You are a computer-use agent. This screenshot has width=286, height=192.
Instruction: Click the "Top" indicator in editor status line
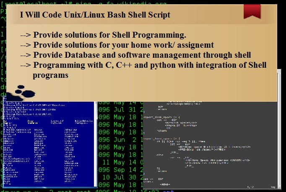point(273,187)
